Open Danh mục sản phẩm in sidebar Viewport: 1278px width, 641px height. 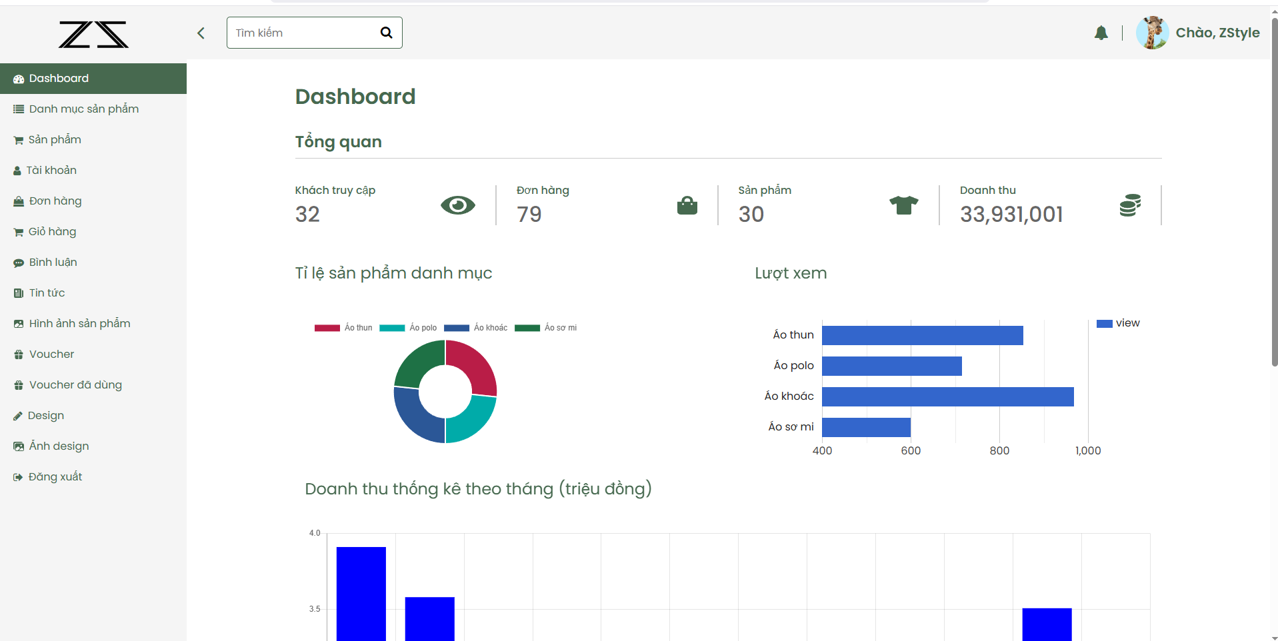click(x=83, y=109)
